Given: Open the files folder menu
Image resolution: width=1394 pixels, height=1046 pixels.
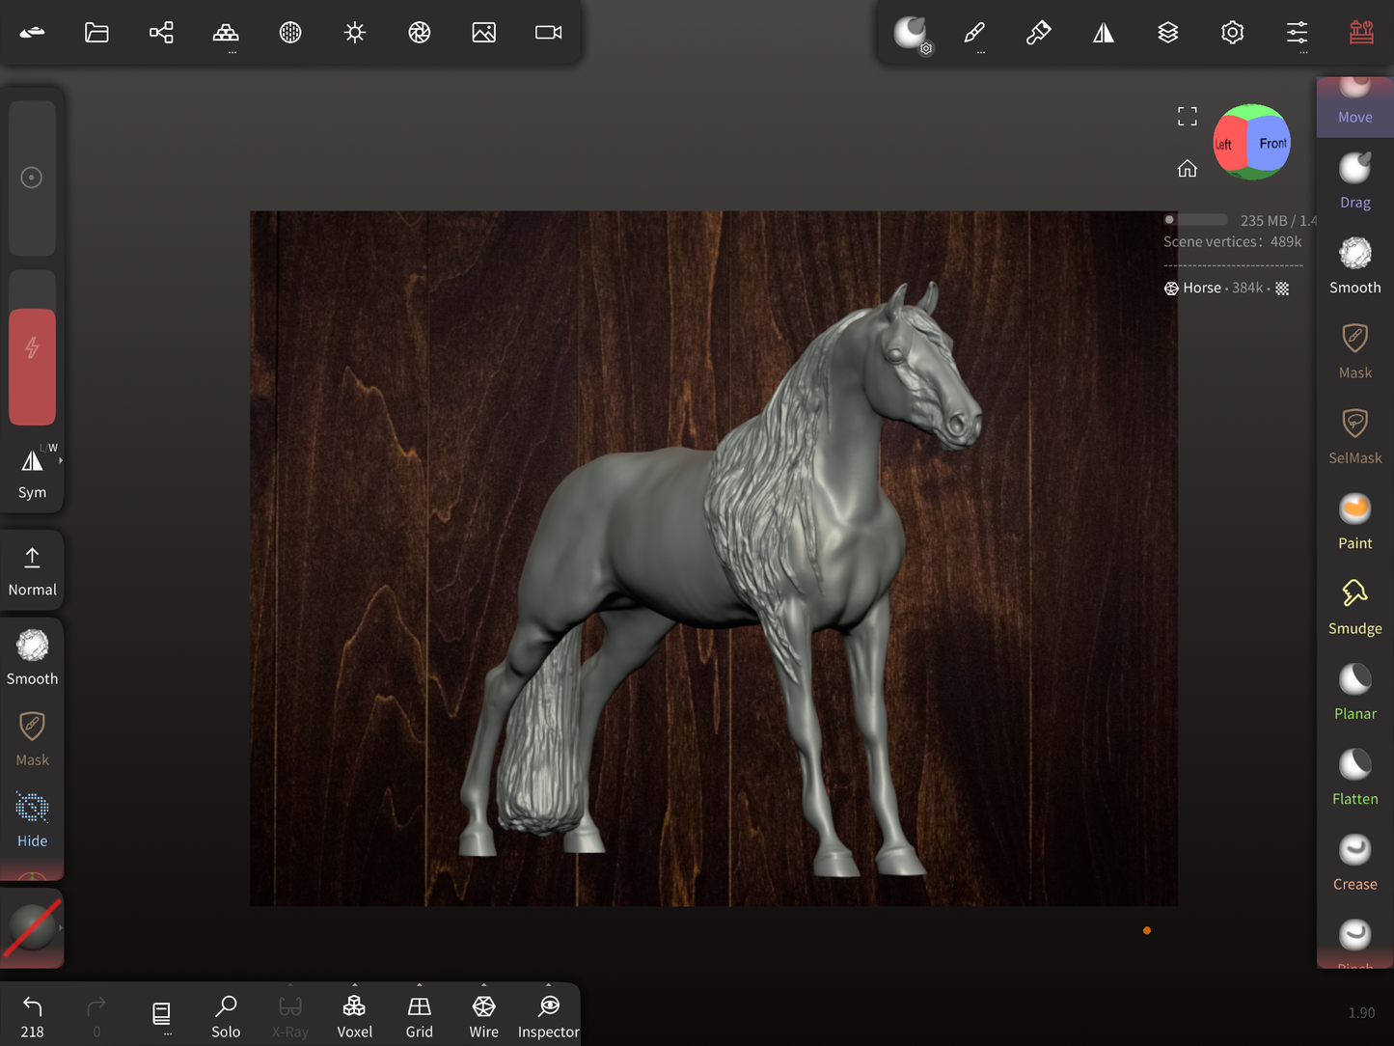Looking at the screenshot, I should click(x=96, y=33).
